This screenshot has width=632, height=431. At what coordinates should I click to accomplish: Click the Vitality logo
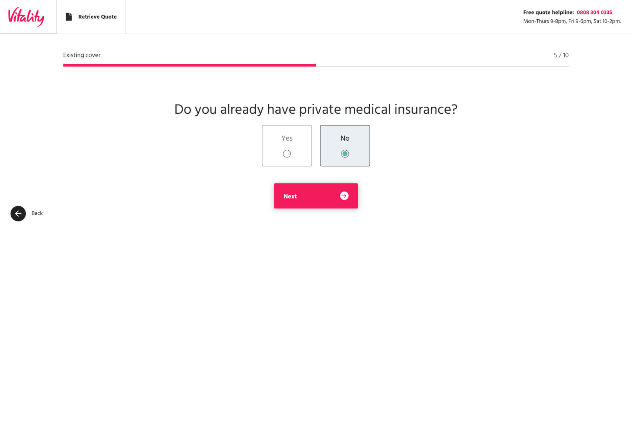[26, 17]
